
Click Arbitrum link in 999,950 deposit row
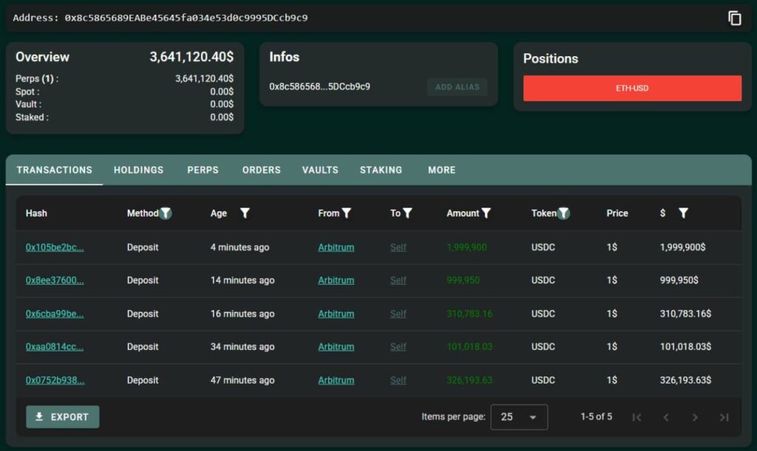[x=336, y=280]
